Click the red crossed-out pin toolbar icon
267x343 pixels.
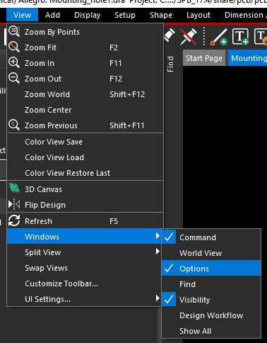click(x=189, y=36)
